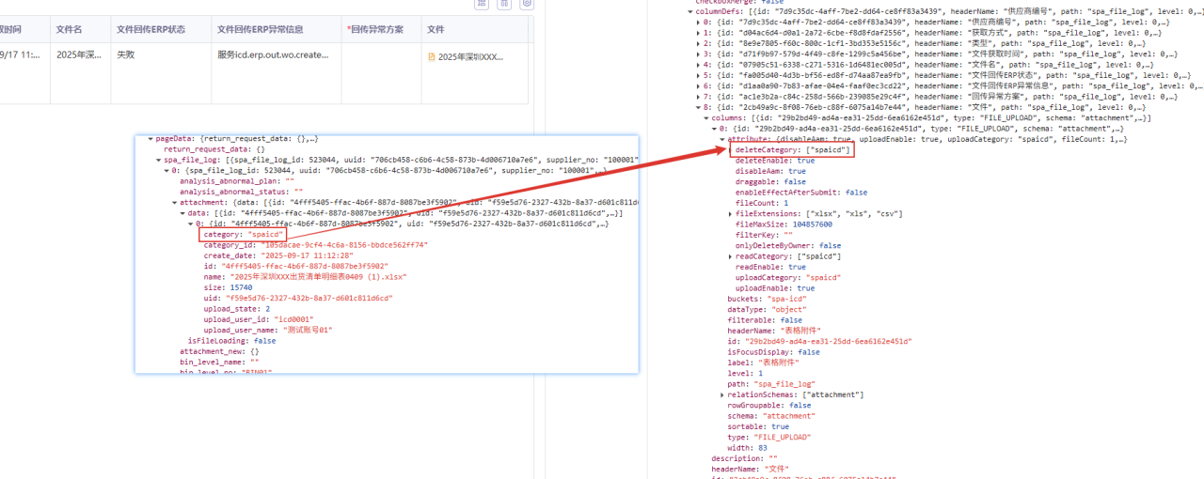Collapse the attachment object node
This screenshot has width=1204, height=479.
click(x=174, y=202)
